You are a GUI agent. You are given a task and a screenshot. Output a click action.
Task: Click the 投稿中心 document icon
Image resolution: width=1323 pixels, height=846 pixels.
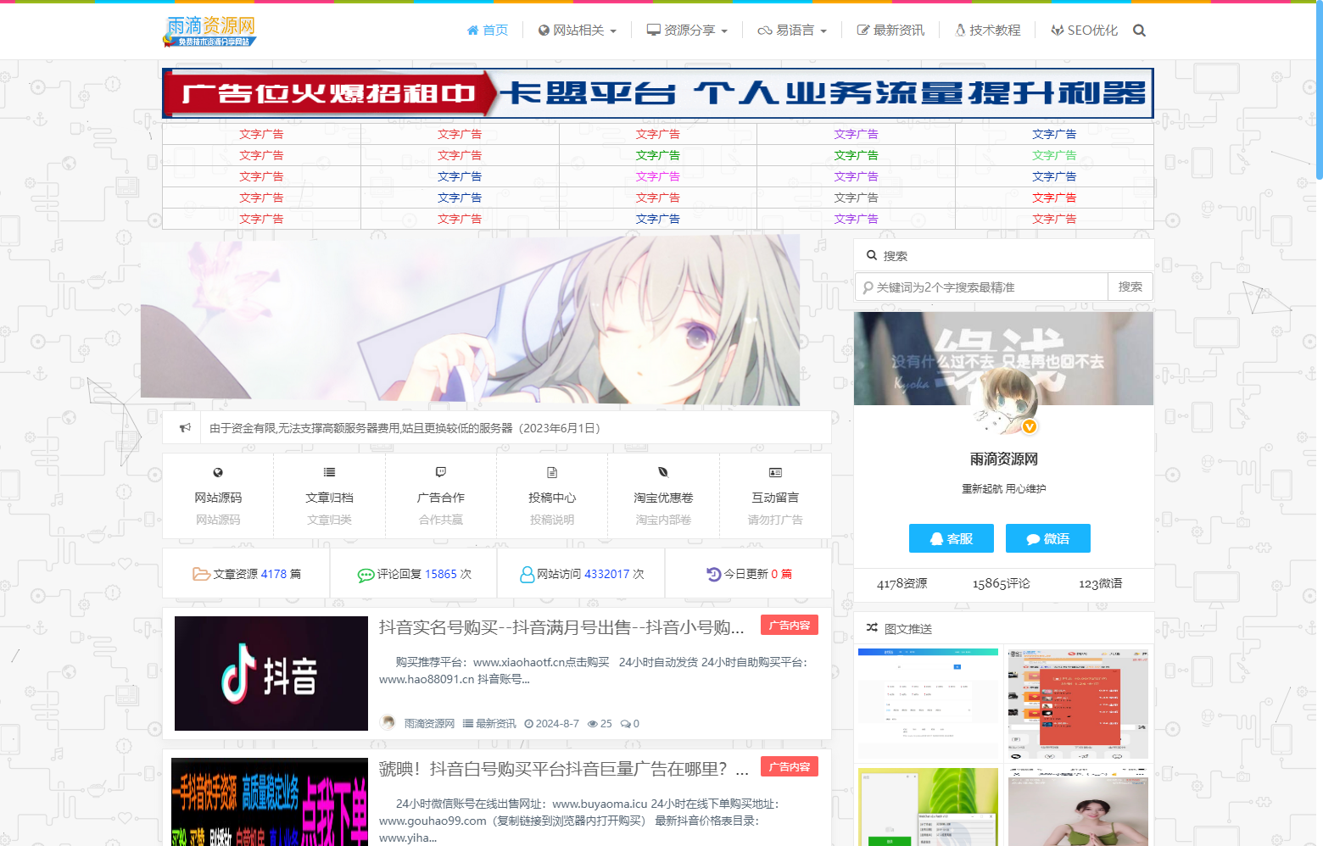(552, 472)
